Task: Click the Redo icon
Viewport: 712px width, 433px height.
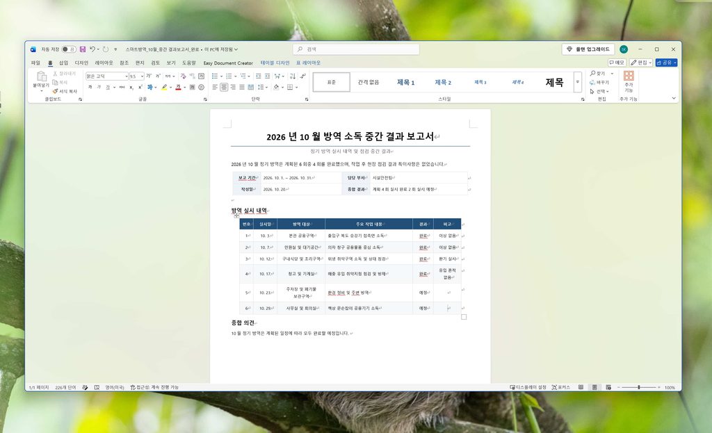Action: point(106,49)
